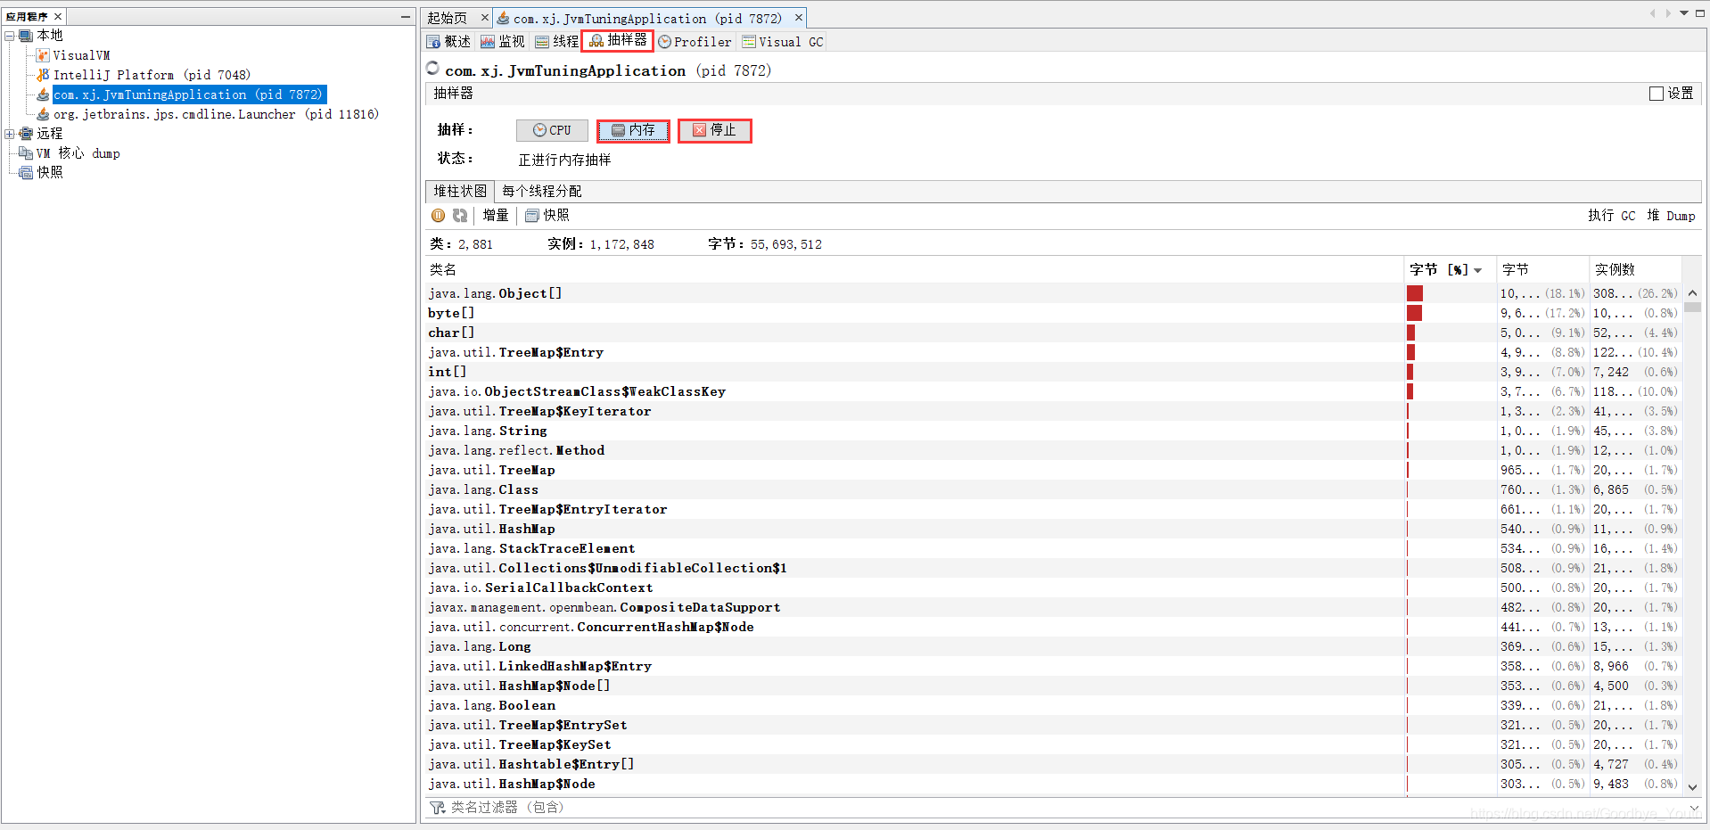Select the 堆柱状图 heap histogram tab
The height and width of the screenshot is (830, 1710).
[460, 192]
